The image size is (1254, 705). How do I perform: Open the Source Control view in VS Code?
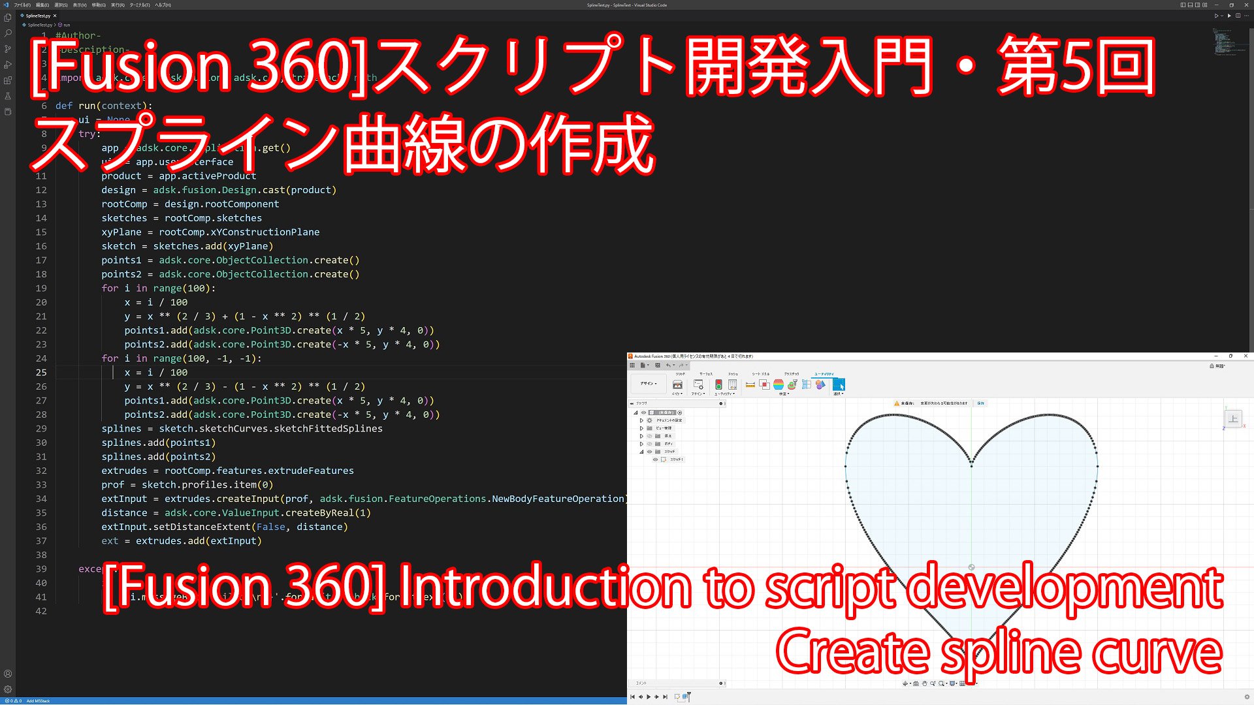pyautogui.click(x=8, y=49)
